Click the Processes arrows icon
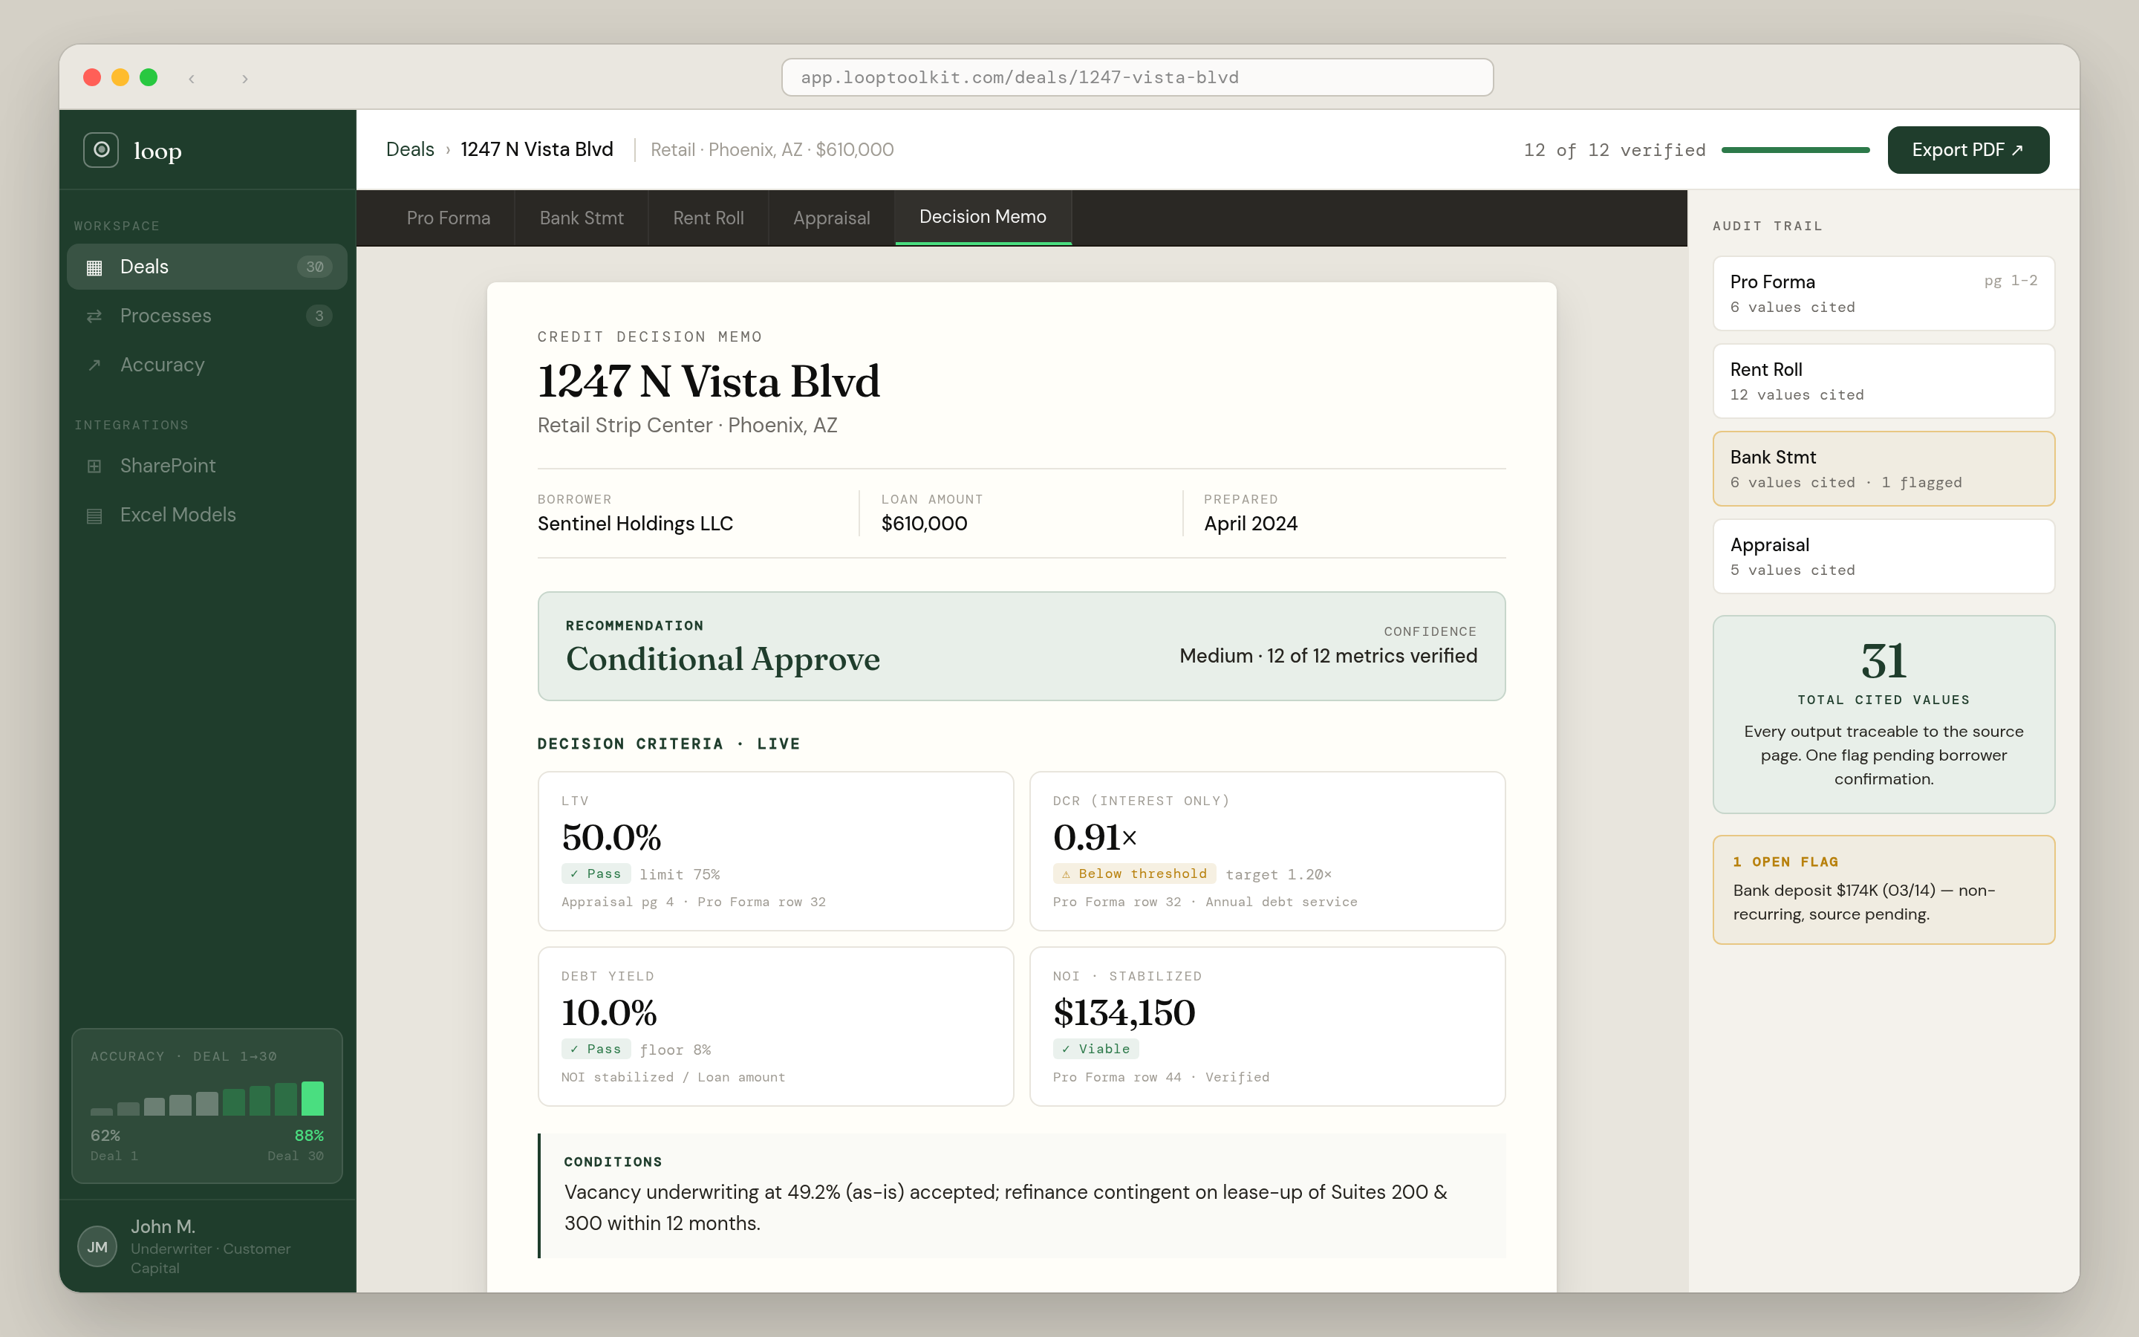The image size is (2139, 1337). [94, 316]
